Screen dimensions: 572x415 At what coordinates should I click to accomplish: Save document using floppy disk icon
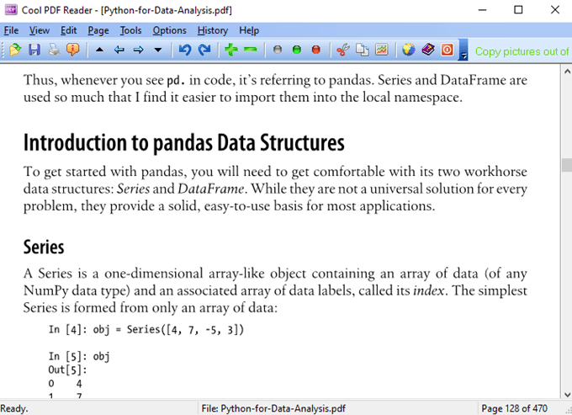(34, 50)
